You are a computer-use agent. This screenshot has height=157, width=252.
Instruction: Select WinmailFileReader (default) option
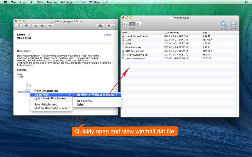(x=97, y=95)
